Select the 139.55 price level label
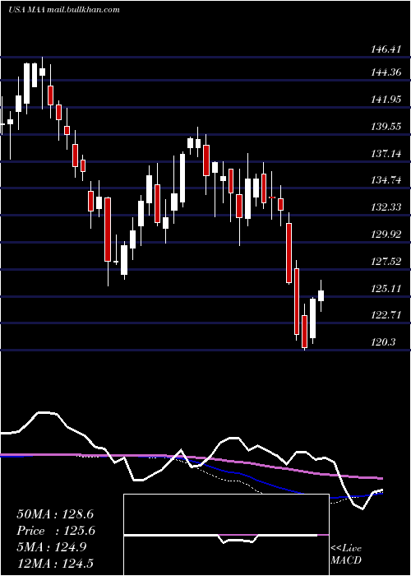This screenshot has width=411, height=576. (386, 127)
